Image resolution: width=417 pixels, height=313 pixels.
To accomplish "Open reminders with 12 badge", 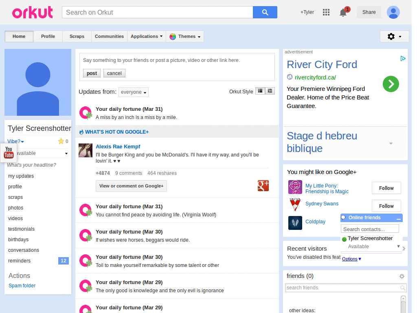I will click(x=38, y=261).
